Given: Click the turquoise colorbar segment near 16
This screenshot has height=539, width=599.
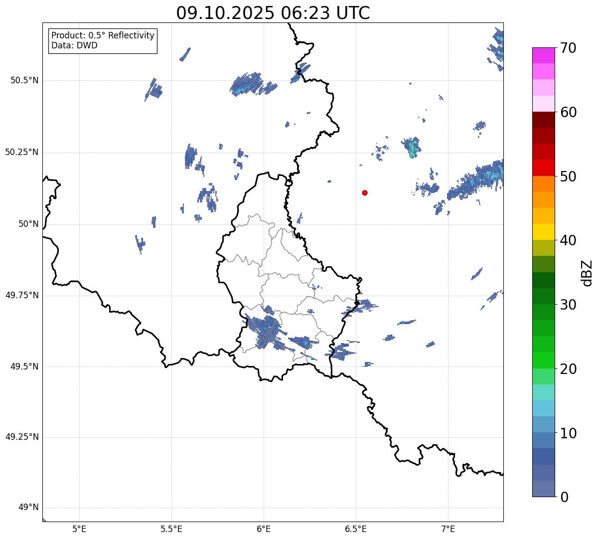Looking at the screenshot, I should pos(543,392).
